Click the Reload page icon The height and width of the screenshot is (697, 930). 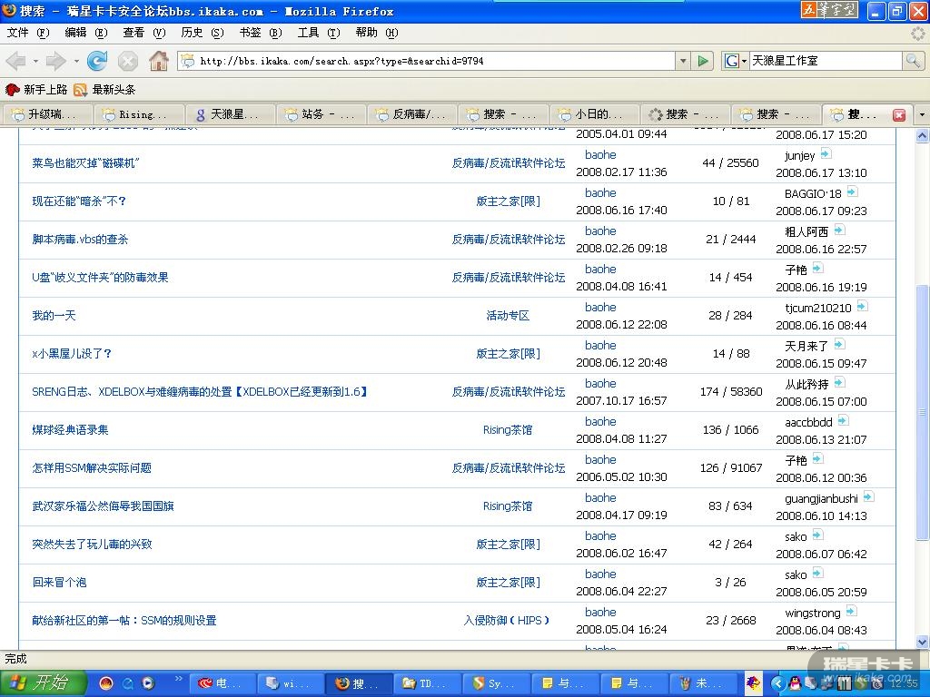click(x=97, y=61)
